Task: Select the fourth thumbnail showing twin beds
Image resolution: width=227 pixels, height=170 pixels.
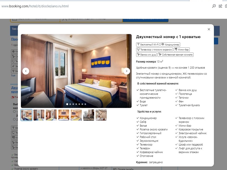Action: point(64,115)
